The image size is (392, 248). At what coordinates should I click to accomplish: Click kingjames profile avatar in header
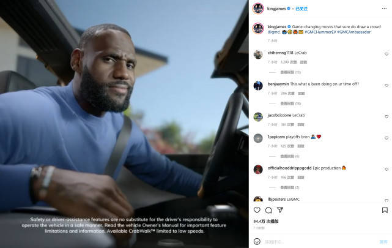pyautogui.click(x=258, y=9)
